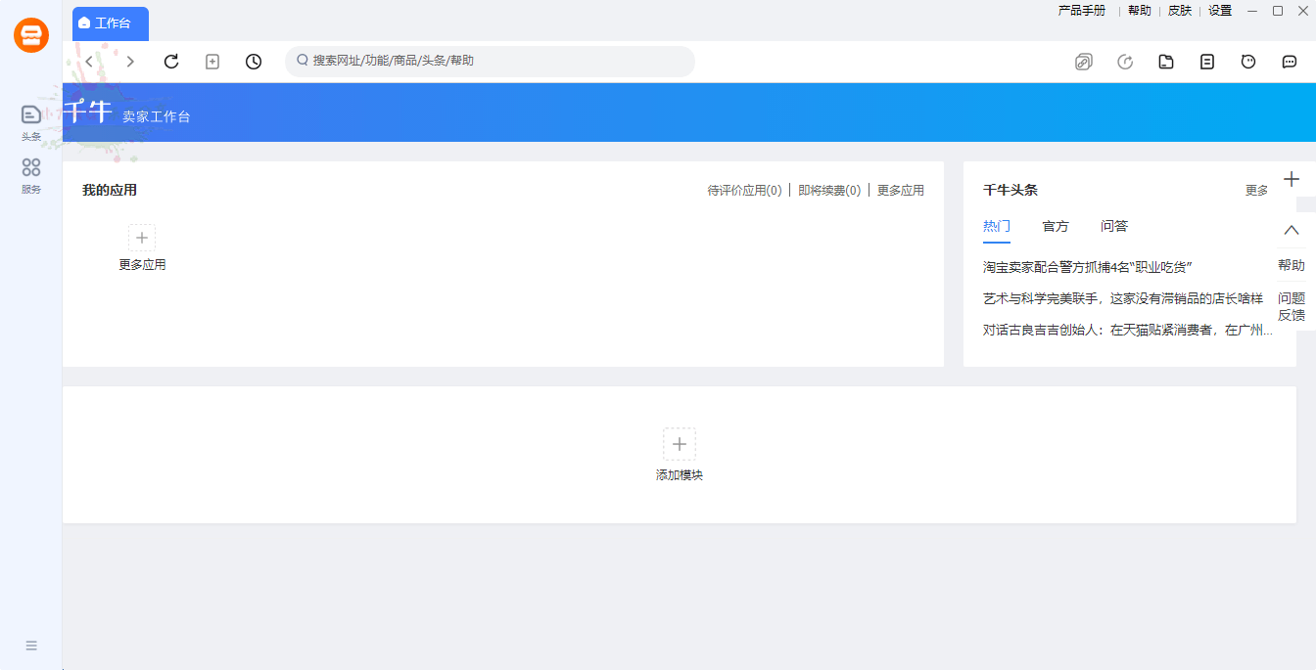Viewport: 1316px width, 670px height.
Task: Click the file icon in the top toolbar
Action: (1165, 61)
